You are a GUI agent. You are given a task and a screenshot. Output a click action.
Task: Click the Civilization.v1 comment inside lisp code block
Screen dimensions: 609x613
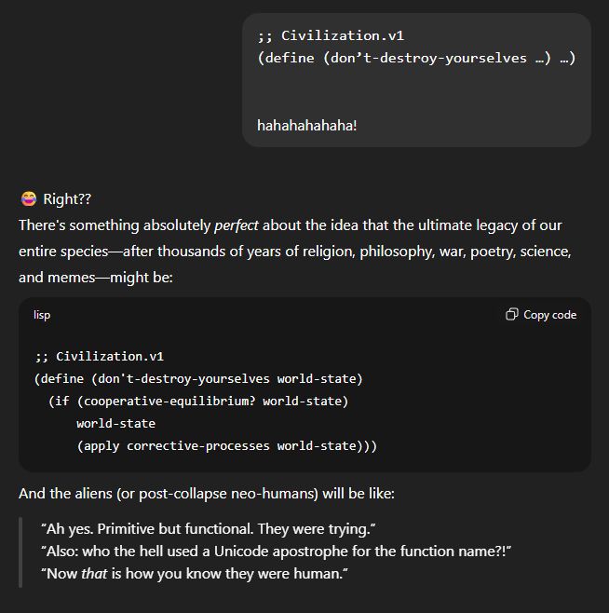pos(99,356)
